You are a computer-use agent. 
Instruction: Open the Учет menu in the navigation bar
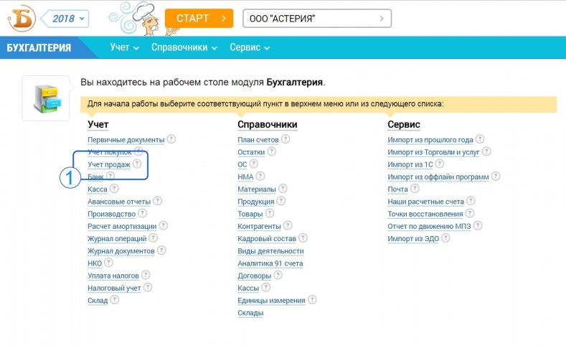click(x=124, y=47)
